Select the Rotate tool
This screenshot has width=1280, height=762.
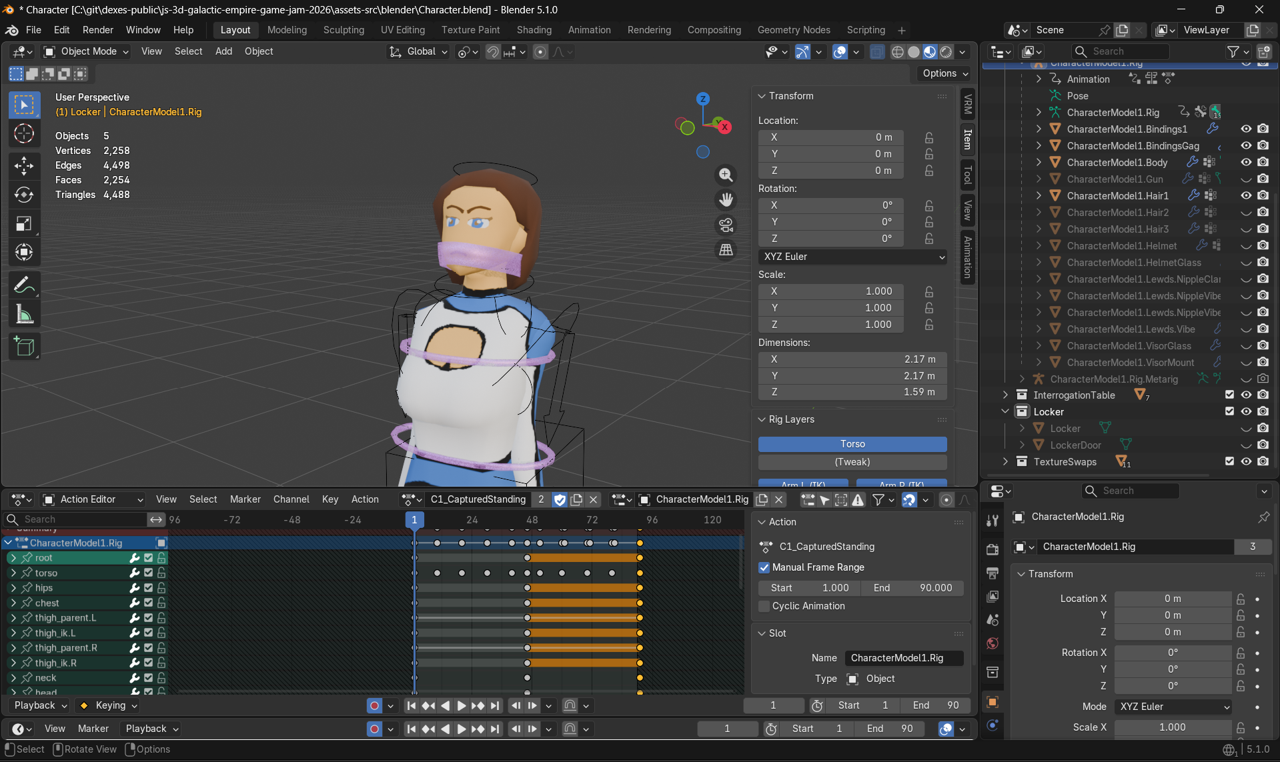coord(24,195)
